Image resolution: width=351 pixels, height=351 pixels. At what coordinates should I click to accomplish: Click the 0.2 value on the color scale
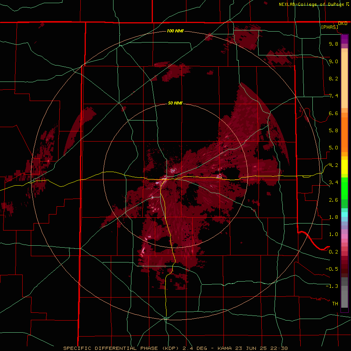333,252
